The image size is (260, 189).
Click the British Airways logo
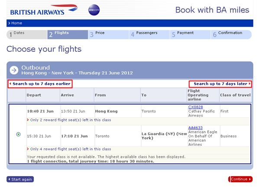[44, 10]
